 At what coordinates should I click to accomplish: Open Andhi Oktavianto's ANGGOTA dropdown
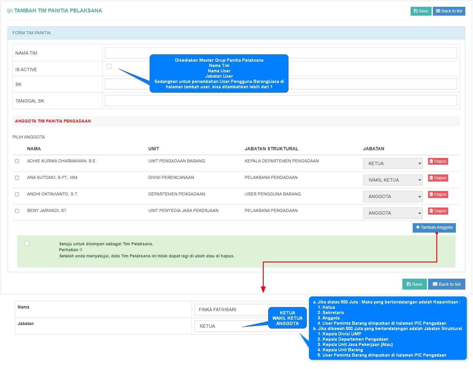pos(393,197)
